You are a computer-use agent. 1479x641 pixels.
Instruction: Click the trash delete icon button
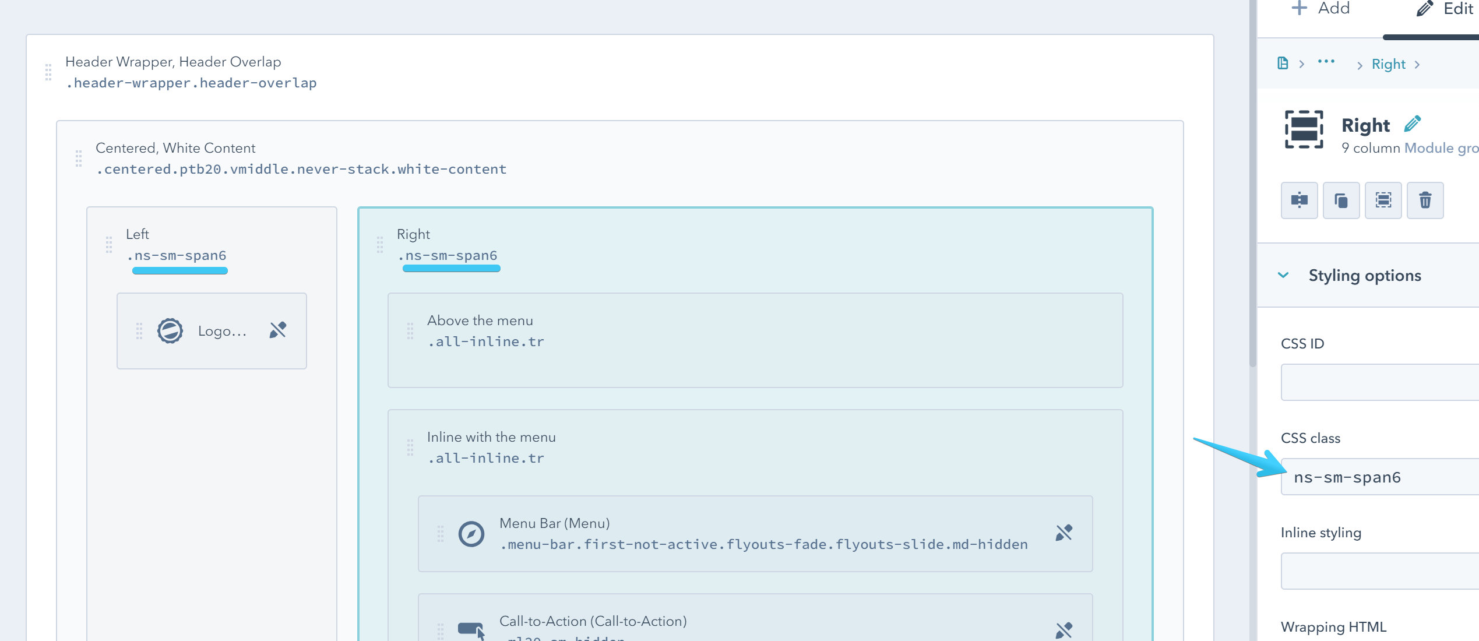1425,200
